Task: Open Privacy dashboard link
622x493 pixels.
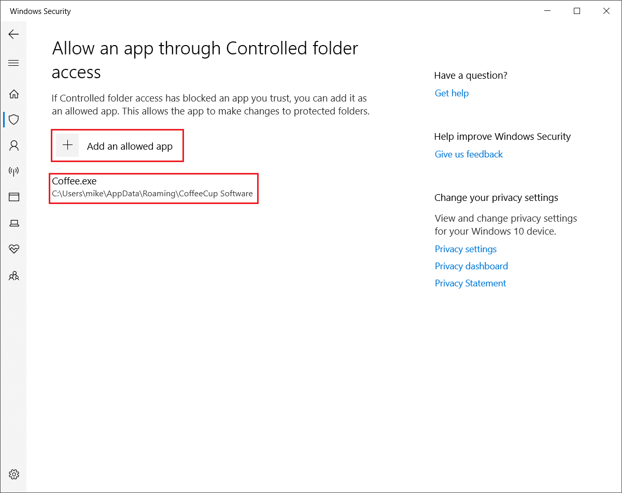Action: pyautogui.click(x=471, y=266)
